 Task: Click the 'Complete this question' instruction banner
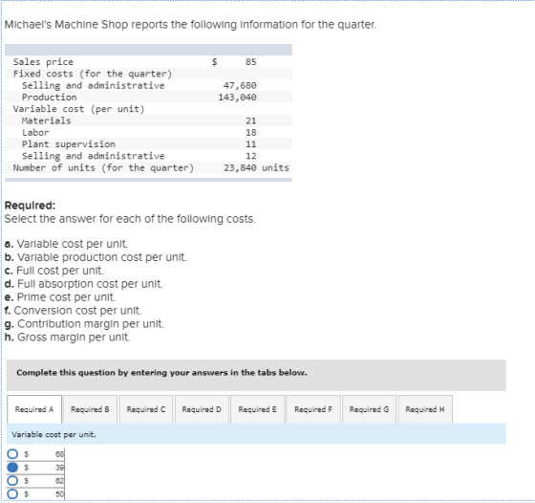click(256, 375)
